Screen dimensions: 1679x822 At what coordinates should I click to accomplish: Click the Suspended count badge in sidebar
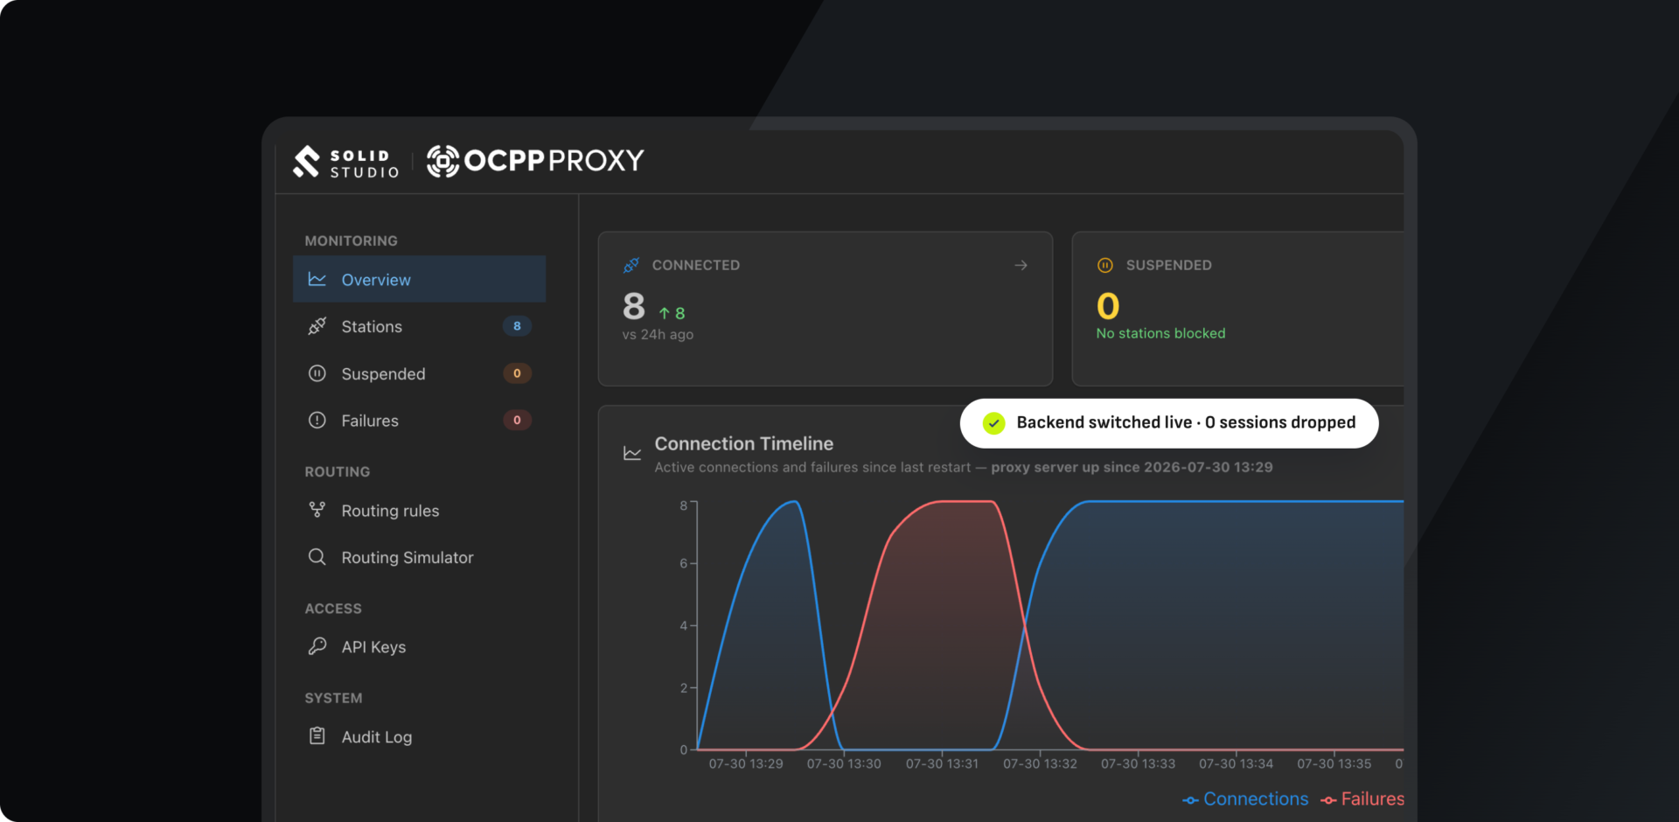517,373
